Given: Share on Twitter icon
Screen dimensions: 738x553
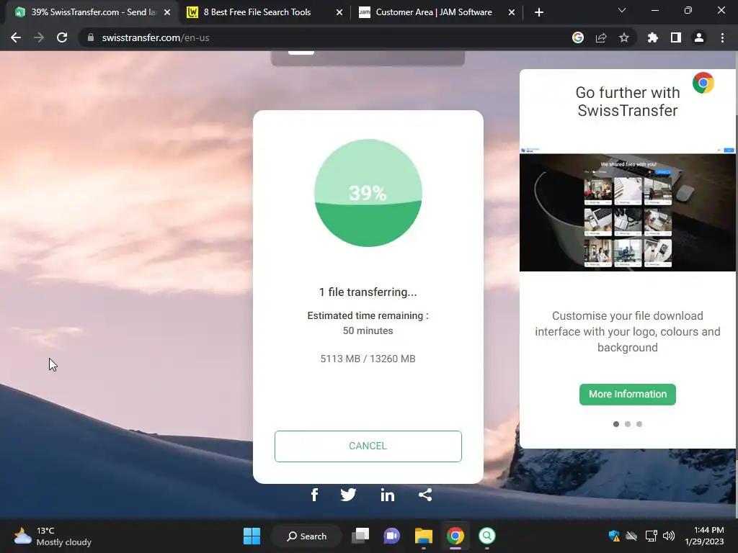Looking at the screenshot, I should 348,495.
